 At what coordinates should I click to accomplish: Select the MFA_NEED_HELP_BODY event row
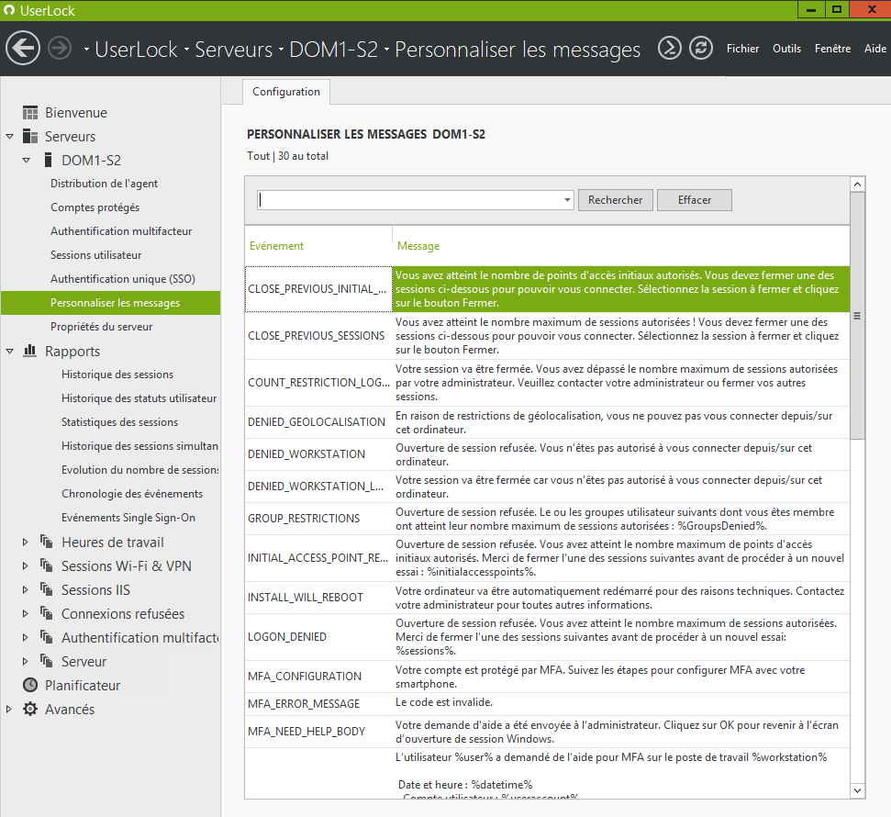pos(547,732)
